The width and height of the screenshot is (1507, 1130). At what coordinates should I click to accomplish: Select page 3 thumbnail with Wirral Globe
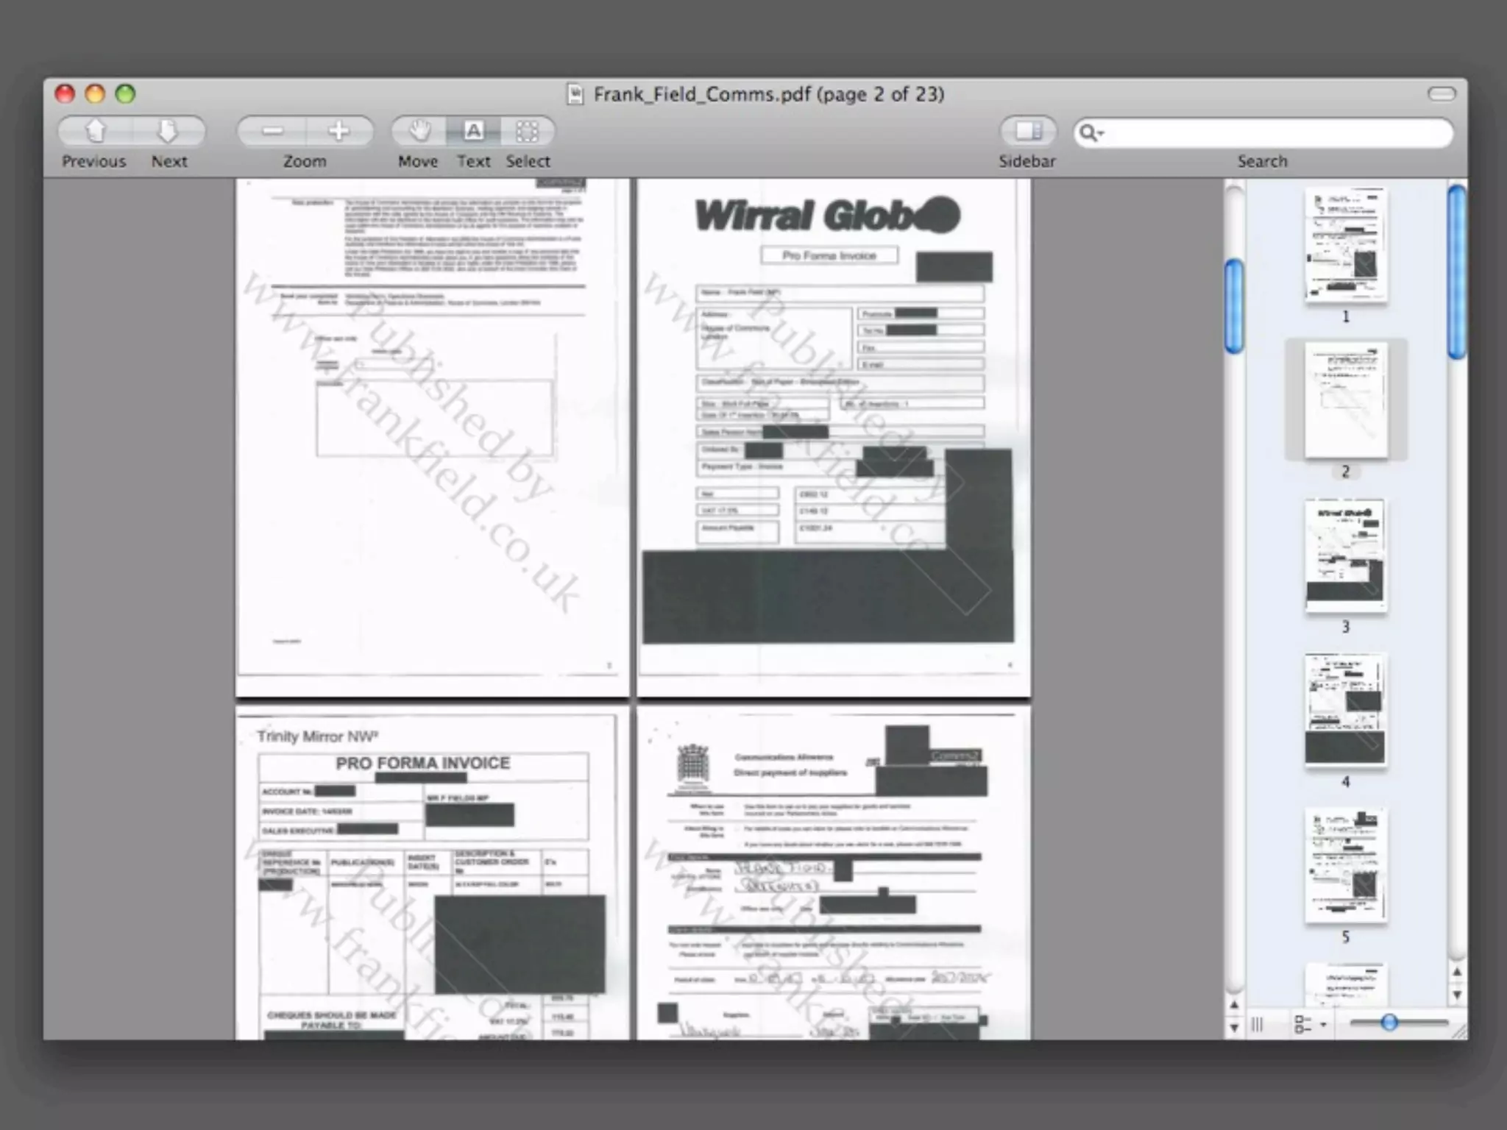tap(1346, 555)
